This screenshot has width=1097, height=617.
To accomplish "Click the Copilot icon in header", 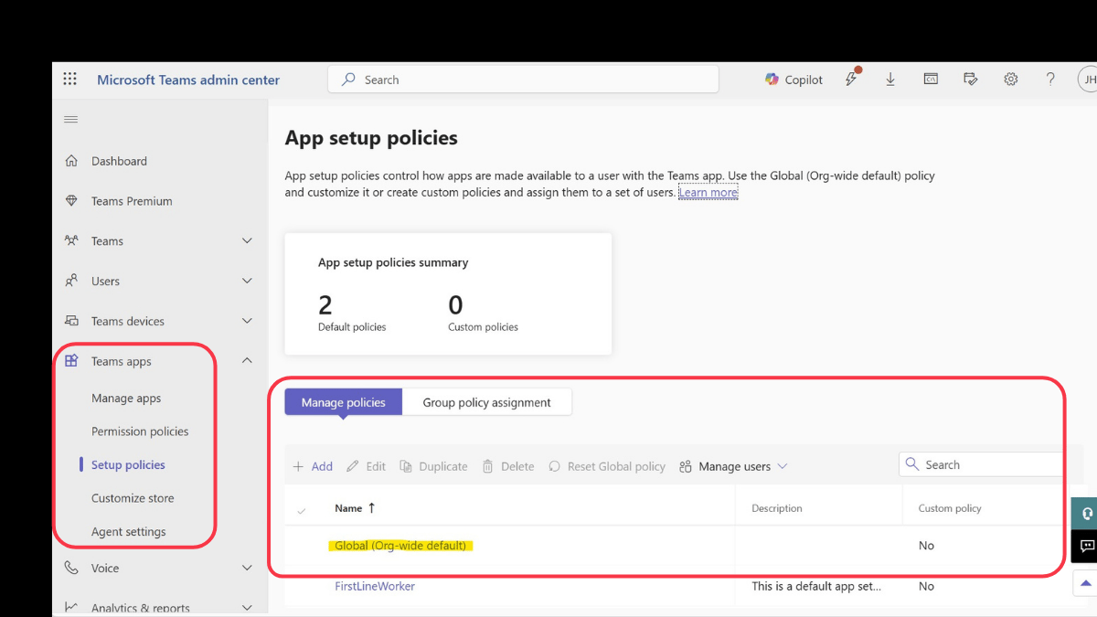I will coord(772,80).
